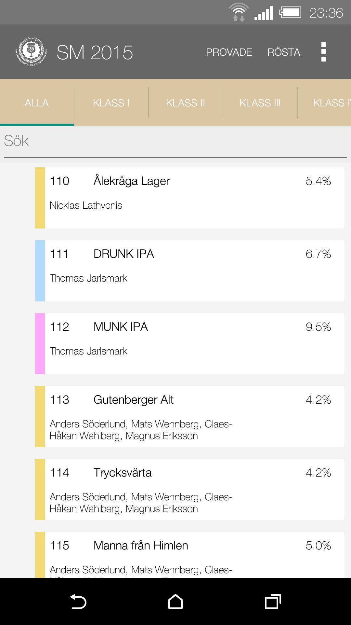
Task: Switch to the ALLA tab
Action: pos(37,103)
